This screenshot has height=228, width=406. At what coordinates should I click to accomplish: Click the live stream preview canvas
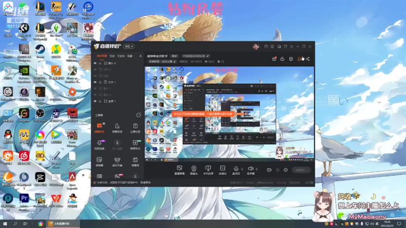[x=229, y=113]
